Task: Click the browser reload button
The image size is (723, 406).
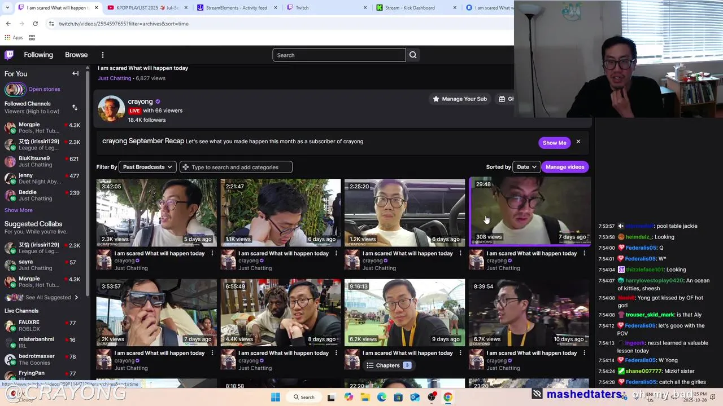Action: (35, 24)
